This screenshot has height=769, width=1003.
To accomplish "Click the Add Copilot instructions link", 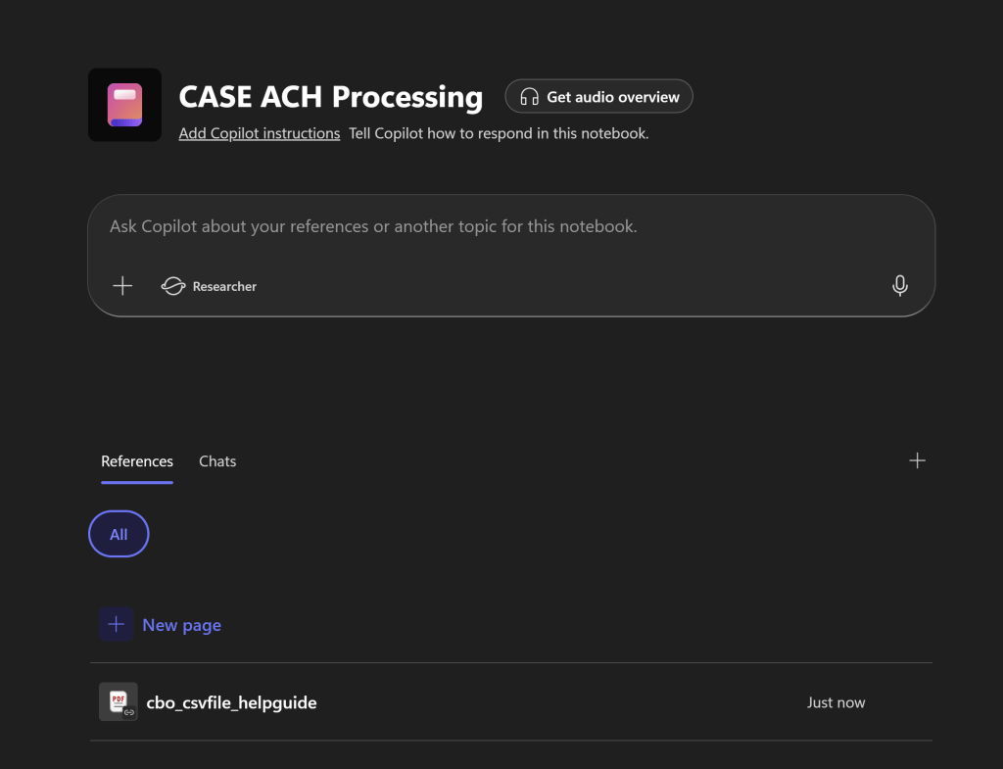I will 260,133.
